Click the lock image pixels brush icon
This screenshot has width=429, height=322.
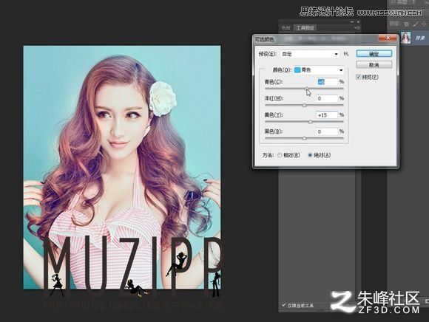coord(416,24)
